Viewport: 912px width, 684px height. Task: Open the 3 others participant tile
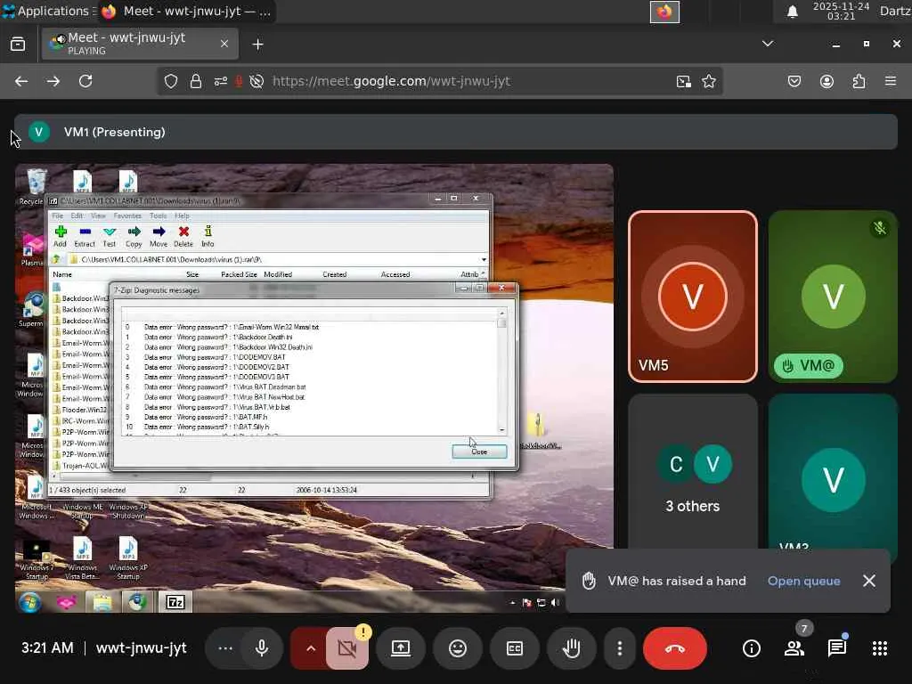(693, 472)
